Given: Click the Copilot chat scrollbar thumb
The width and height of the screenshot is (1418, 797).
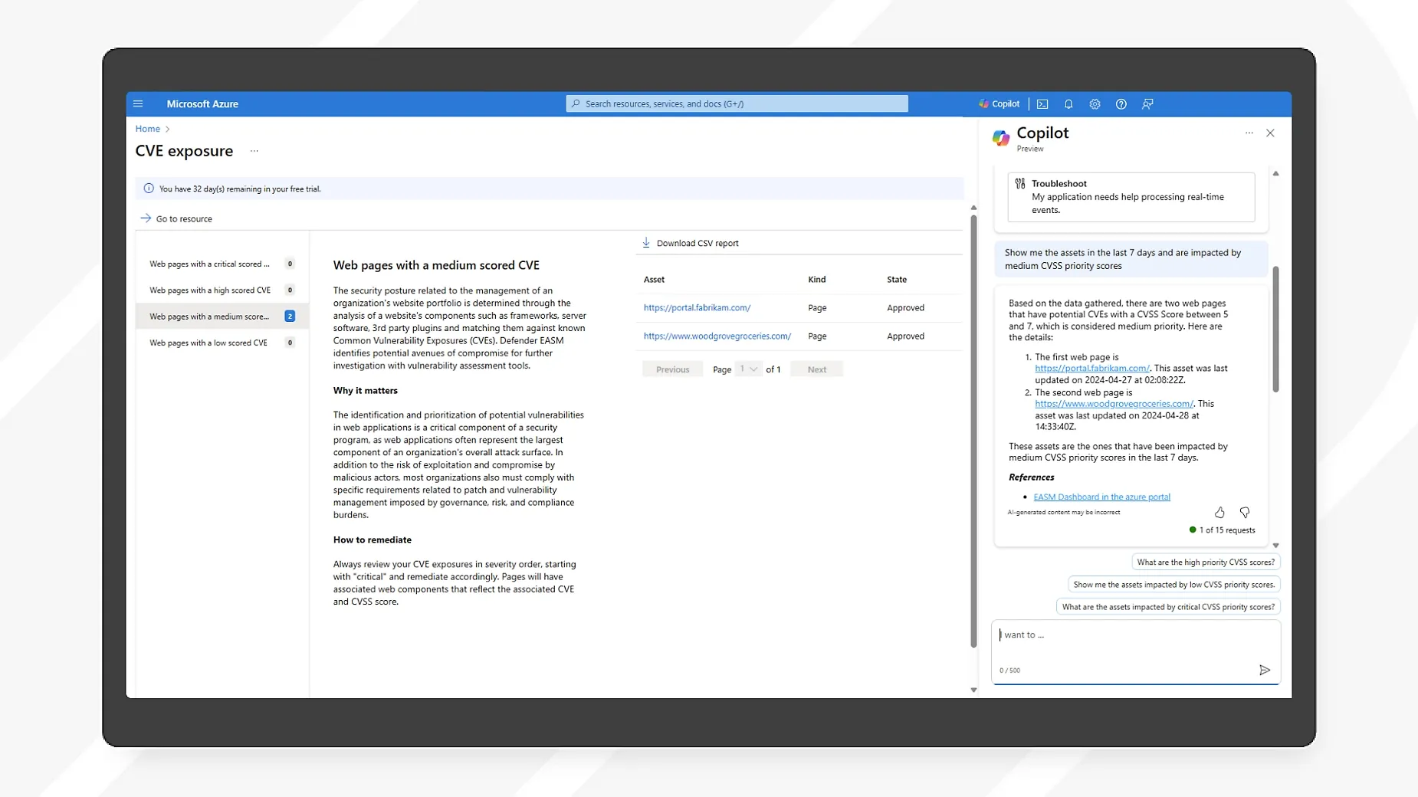Looking at the screenshot, I should 1275,329.
